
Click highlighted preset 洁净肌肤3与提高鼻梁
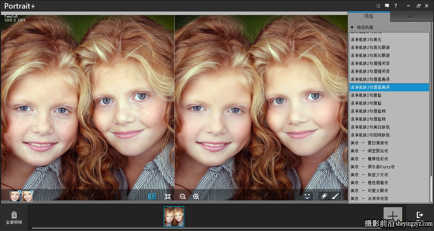click(x=389, y=87)
